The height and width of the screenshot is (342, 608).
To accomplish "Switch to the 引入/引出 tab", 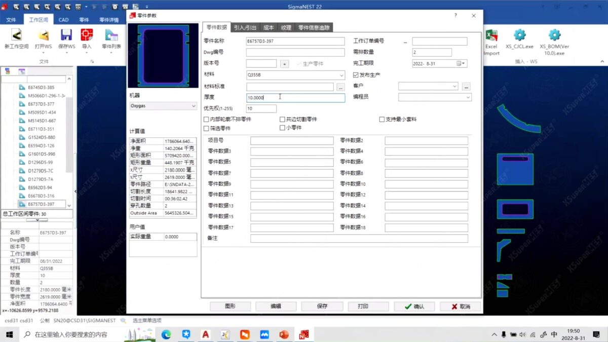I will click(x=245, y=28).
